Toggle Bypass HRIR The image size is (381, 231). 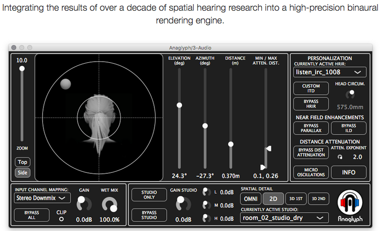311,104
